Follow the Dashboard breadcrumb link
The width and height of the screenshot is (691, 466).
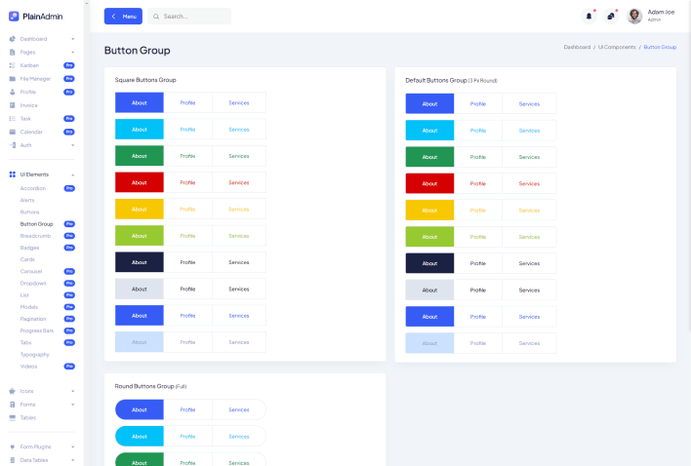(x=577, y=47)
